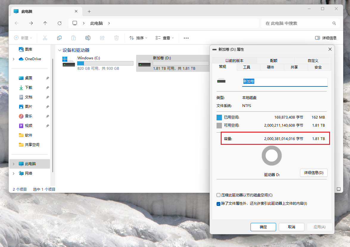Go back with the left arrow
350x247 pixels.
coord(17,23)
